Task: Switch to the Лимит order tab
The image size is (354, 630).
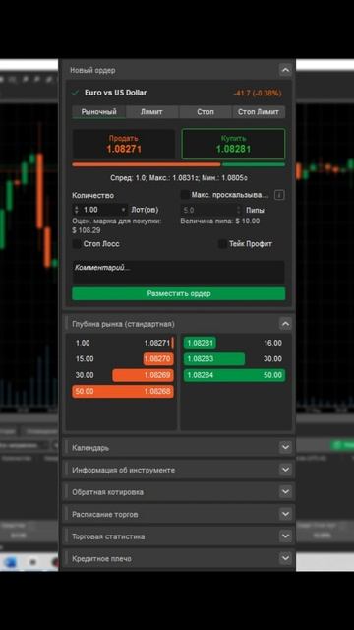Action: click(x=151, y=112)
